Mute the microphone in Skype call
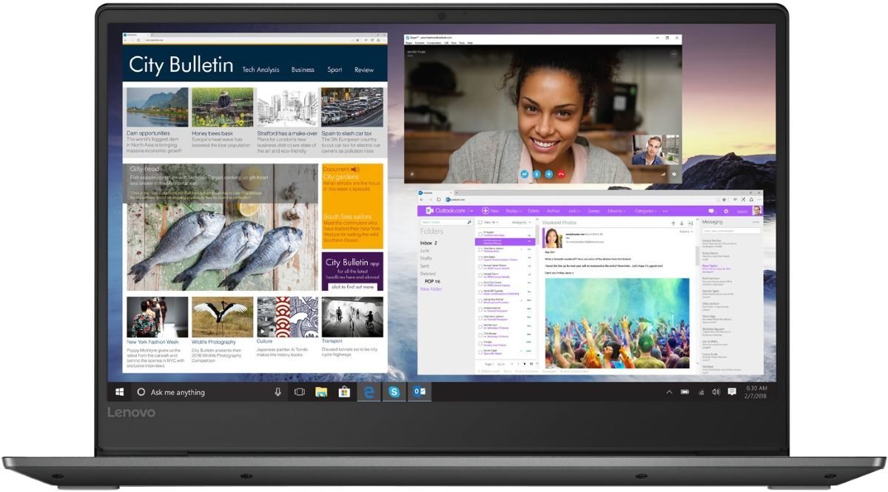 click(x=536, y=174)
